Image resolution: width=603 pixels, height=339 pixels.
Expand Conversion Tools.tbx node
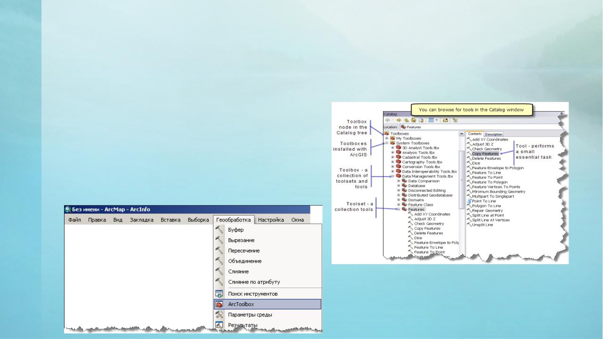click(x=393, y=167)
